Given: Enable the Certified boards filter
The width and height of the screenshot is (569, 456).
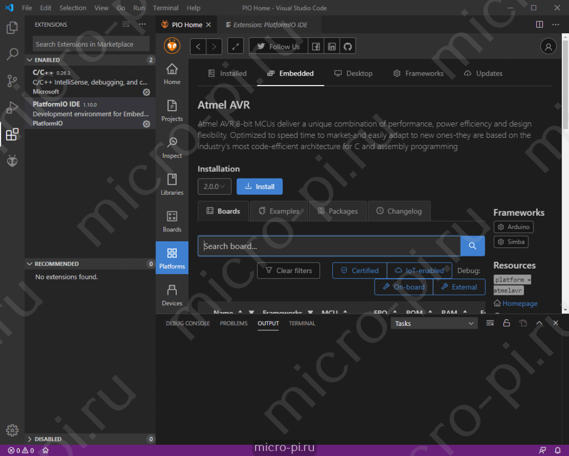Looking at the screenshot, I should tap(359, 270).
